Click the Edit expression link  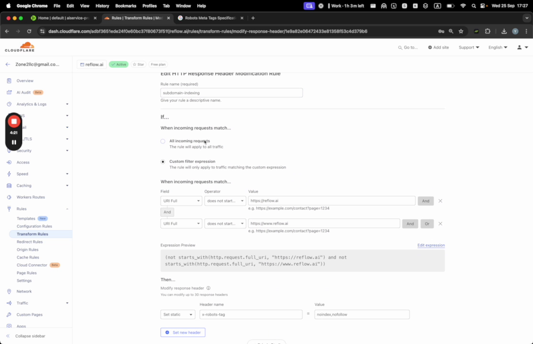431,245
